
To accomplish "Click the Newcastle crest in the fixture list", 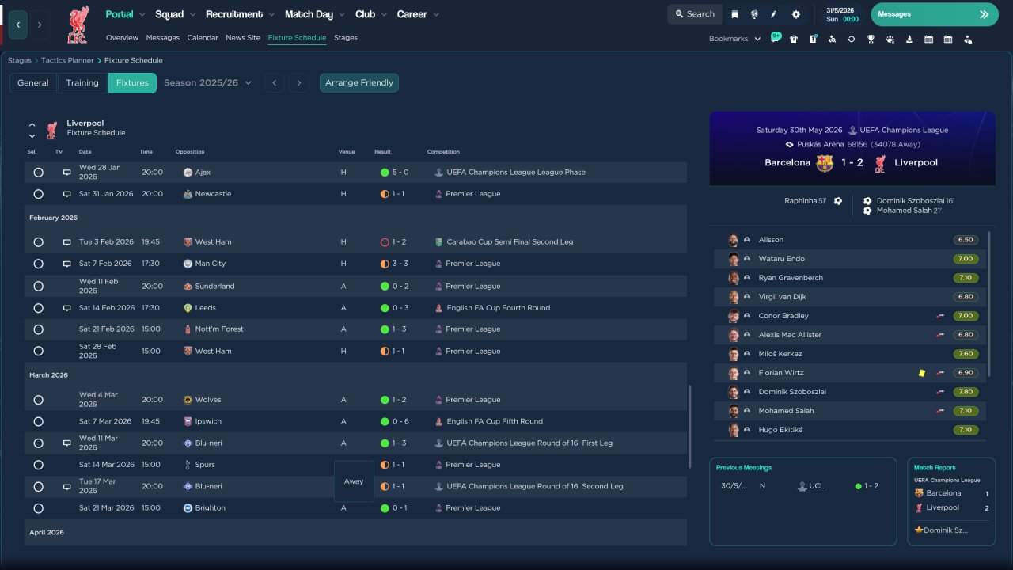I will 188,194.
